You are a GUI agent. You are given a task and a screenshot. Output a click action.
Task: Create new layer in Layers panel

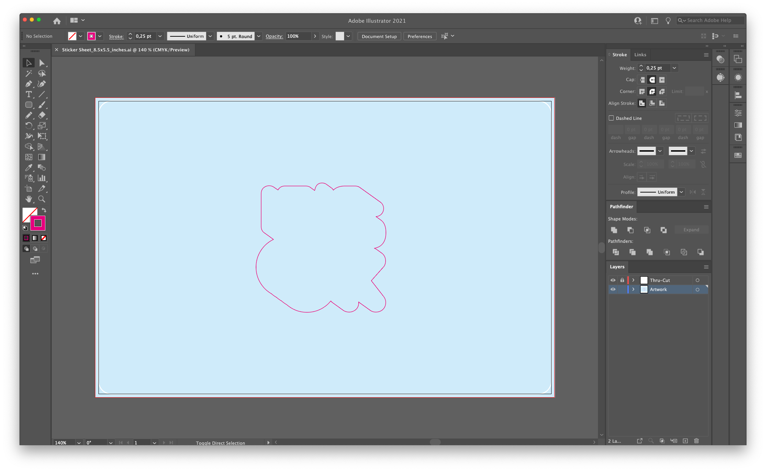point(685,441)
